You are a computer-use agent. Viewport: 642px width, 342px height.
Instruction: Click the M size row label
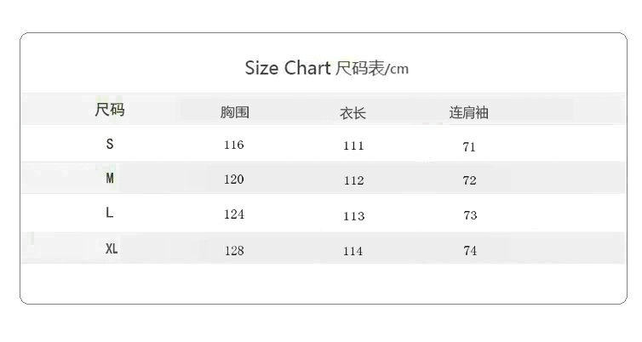(x=110, y=179)
